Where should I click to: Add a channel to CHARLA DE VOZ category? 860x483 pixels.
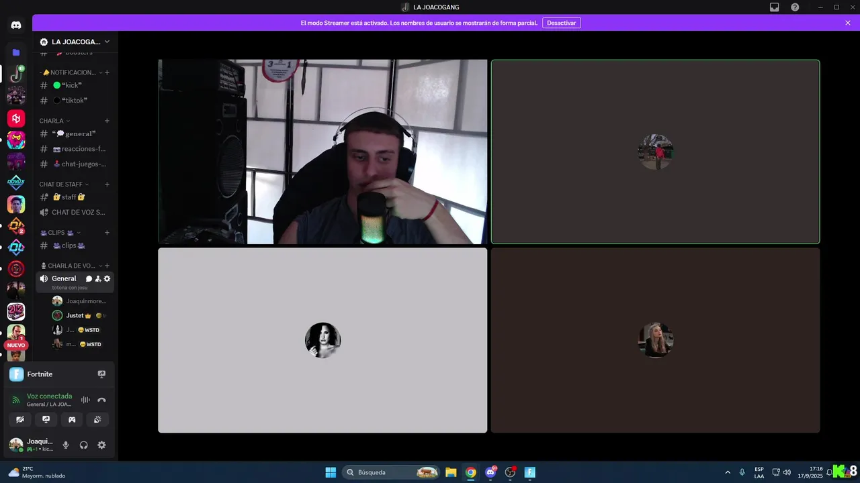pyautogui.click(x=107, y=266)
